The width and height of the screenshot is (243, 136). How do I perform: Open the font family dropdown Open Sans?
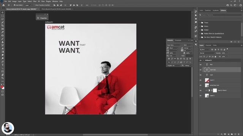pos(174,45)
